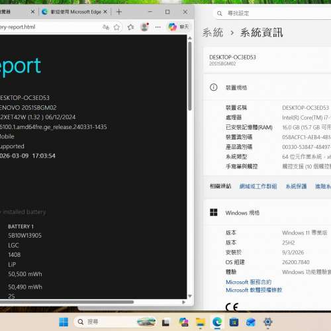Open 系統保護 link
Image resolution: width=331 pixels, height=331 pixels.
pyautogui.click(x=296, y=187)
